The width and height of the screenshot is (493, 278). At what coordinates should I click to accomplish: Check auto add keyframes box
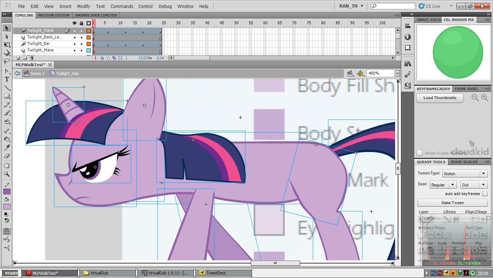pos(485,194)
